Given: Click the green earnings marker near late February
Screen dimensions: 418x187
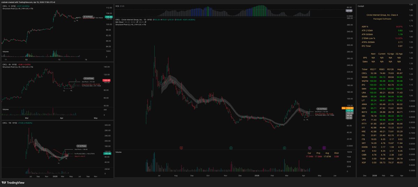Looking at the screenshot, I should pyautogui.click(x=285, y=148).
